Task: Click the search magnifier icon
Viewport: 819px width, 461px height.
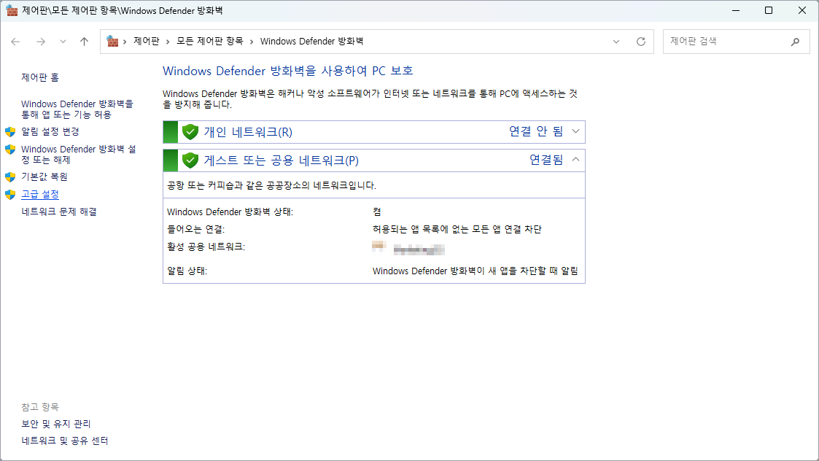Action: click(795, 42)
